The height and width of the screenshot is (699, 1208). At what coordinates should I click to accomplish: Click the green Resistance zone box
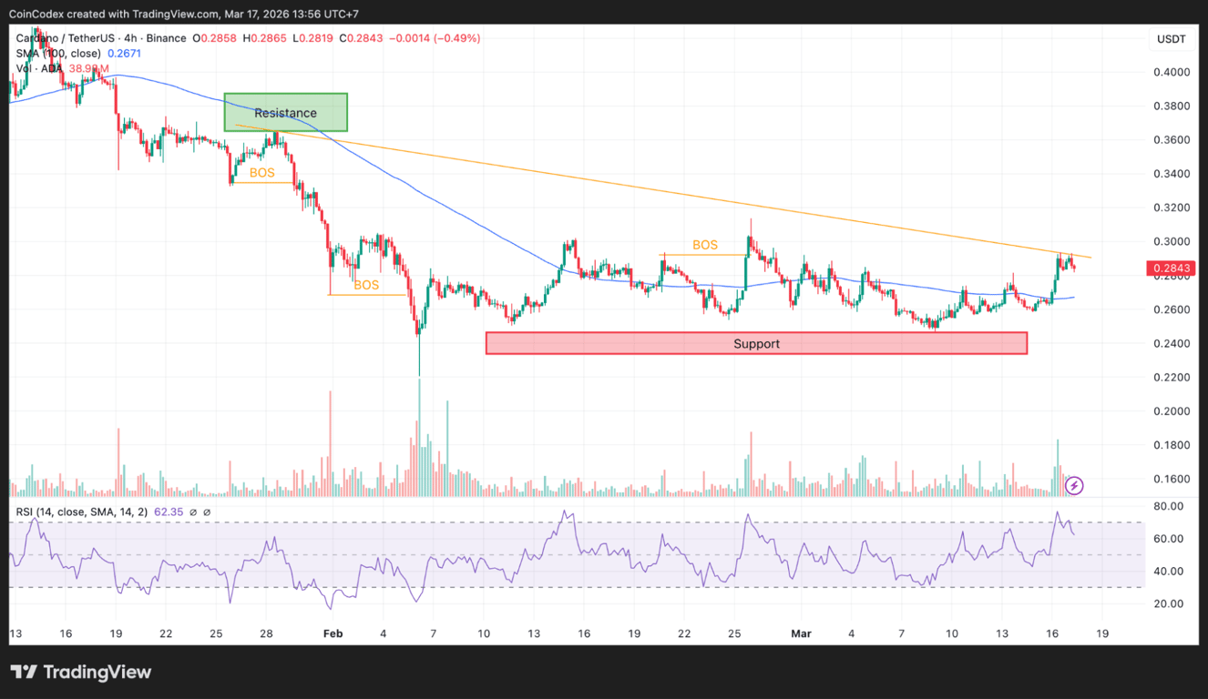tap(285, 112)
